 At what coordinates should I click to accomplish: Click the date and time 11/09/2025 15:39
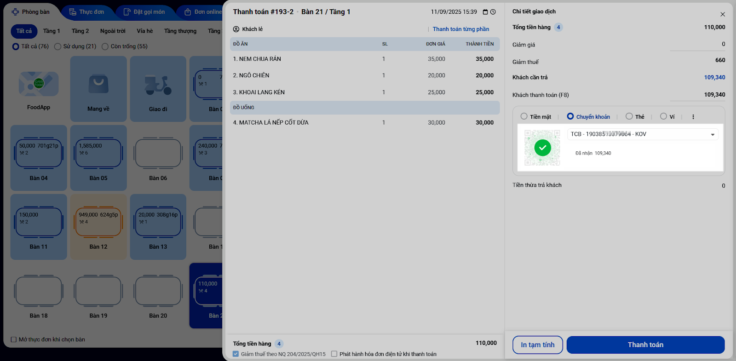(x=454, y=12)
